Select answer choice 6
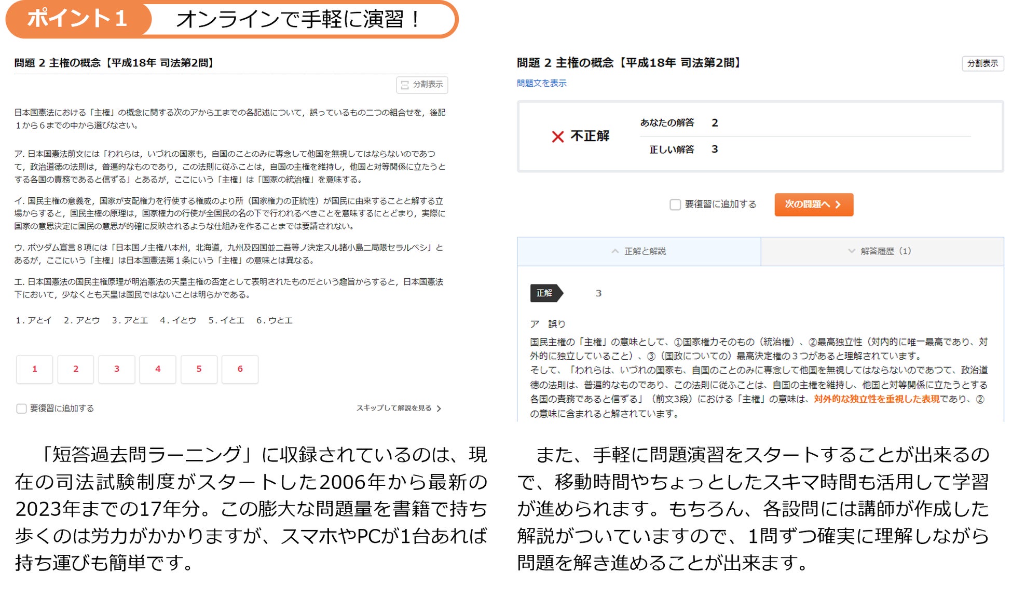The width and height of the screenshot is (1012, 599). point(240,369)
